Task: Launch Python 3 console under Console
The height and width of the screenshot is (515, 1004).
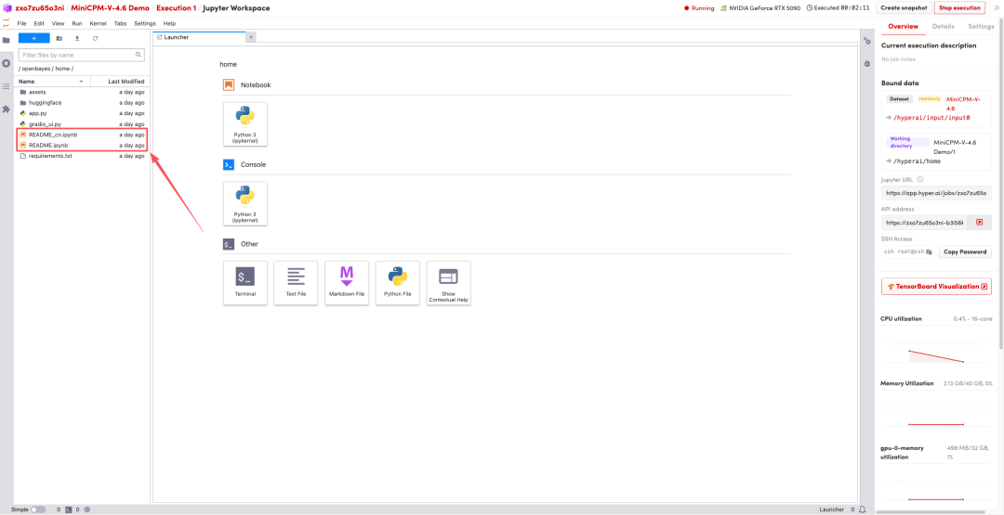Action: (x=245, y=204)
